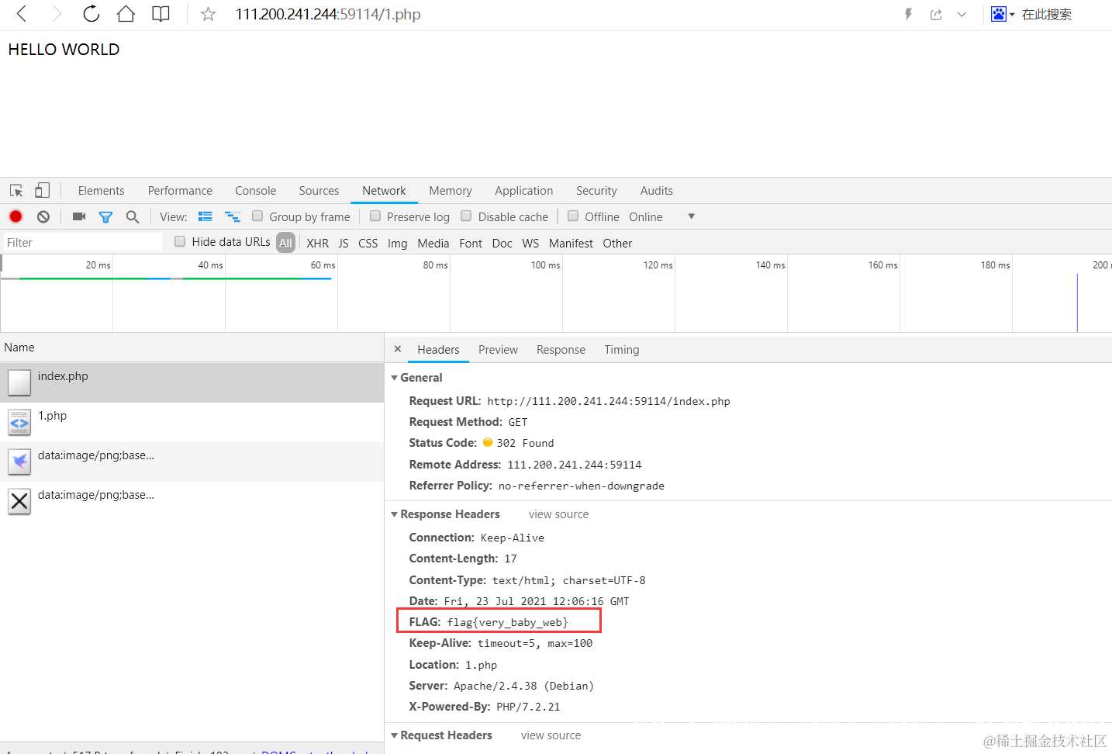Filter requests by XHR type
1112x754 pixels.
317,243
